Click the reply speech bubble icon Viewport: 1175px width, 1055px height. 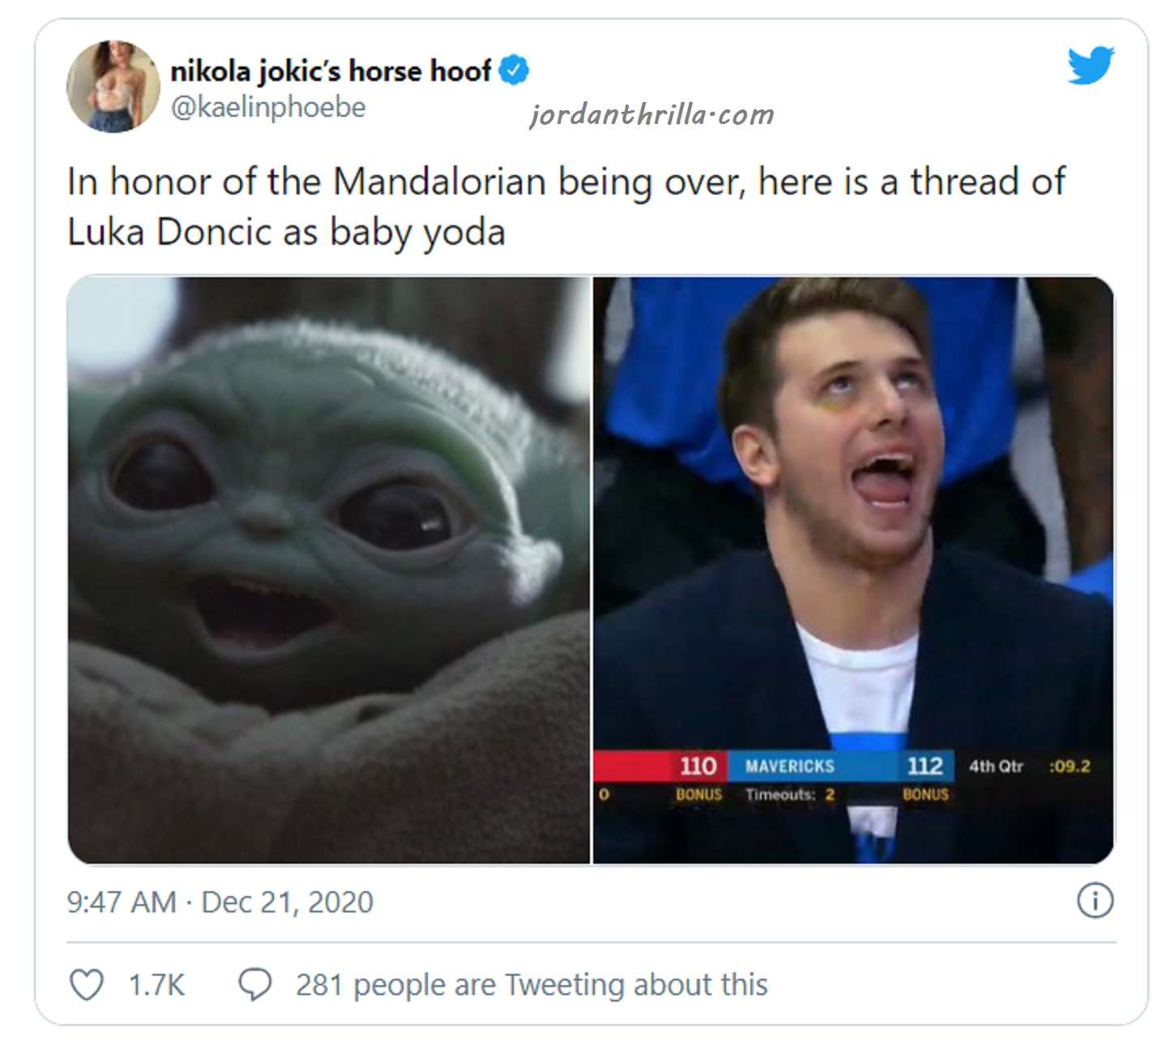(254, 985)
